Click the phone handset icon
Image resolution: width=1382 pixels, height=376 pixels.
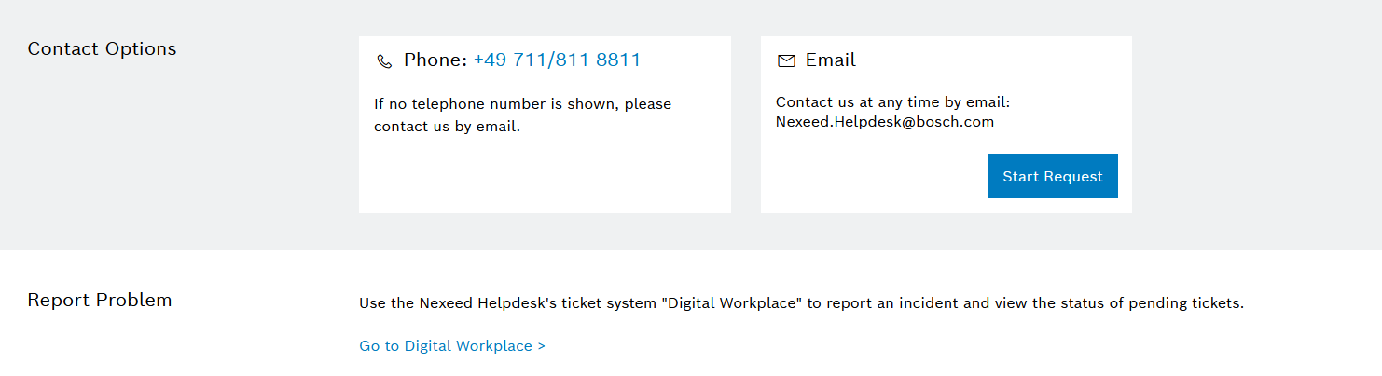384,61
